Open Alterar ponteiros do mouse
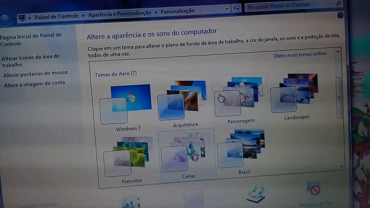The image size is (370, 208). tap(35, 74)
